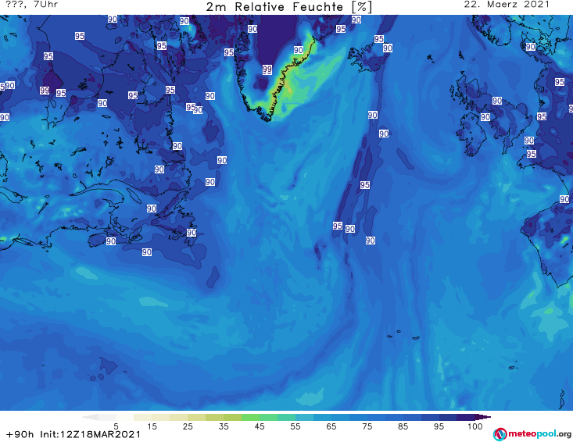573x442 pixels.
Task: Click the colorbar label "100"
Action: tap(475, 426)
